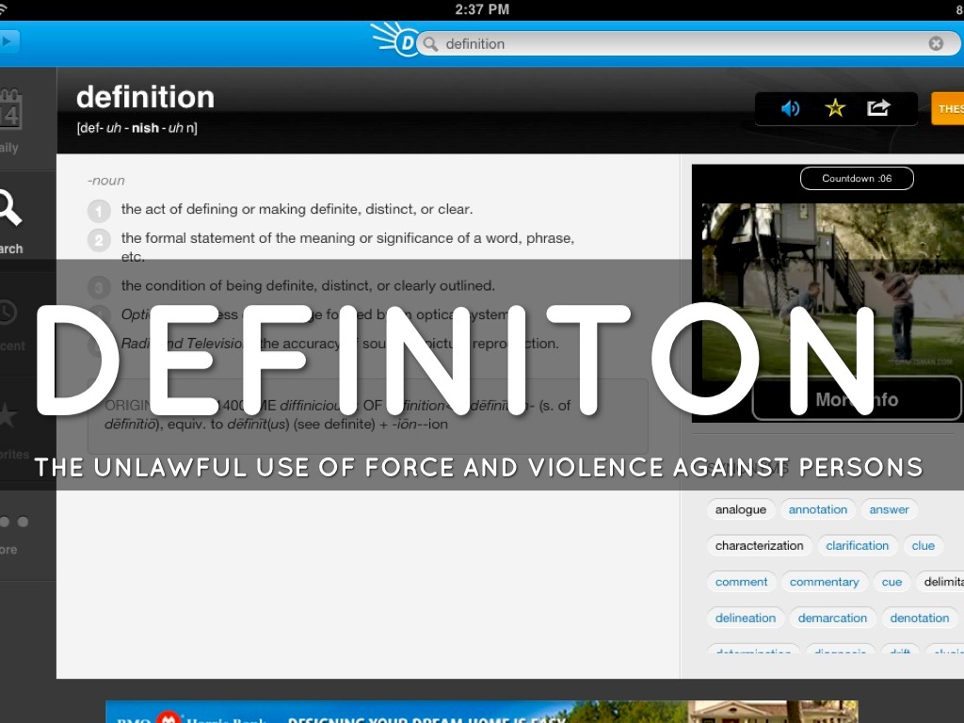Screen dimensions: 964x723
Task: Tap the share arrow icon
Action: coord(878,108)
